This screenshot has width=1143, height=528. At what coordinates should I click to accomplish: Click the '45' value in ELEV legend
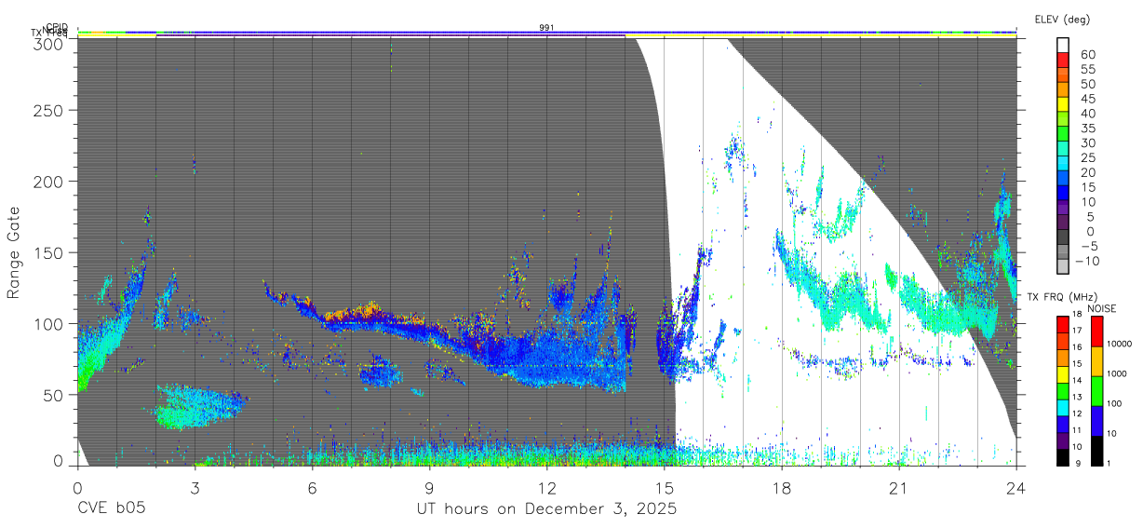[x=1087, y=99]
